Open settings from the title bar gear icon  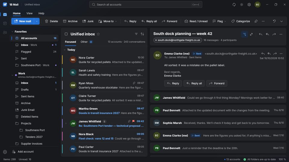pyautogui.click(x=249, y=4)
